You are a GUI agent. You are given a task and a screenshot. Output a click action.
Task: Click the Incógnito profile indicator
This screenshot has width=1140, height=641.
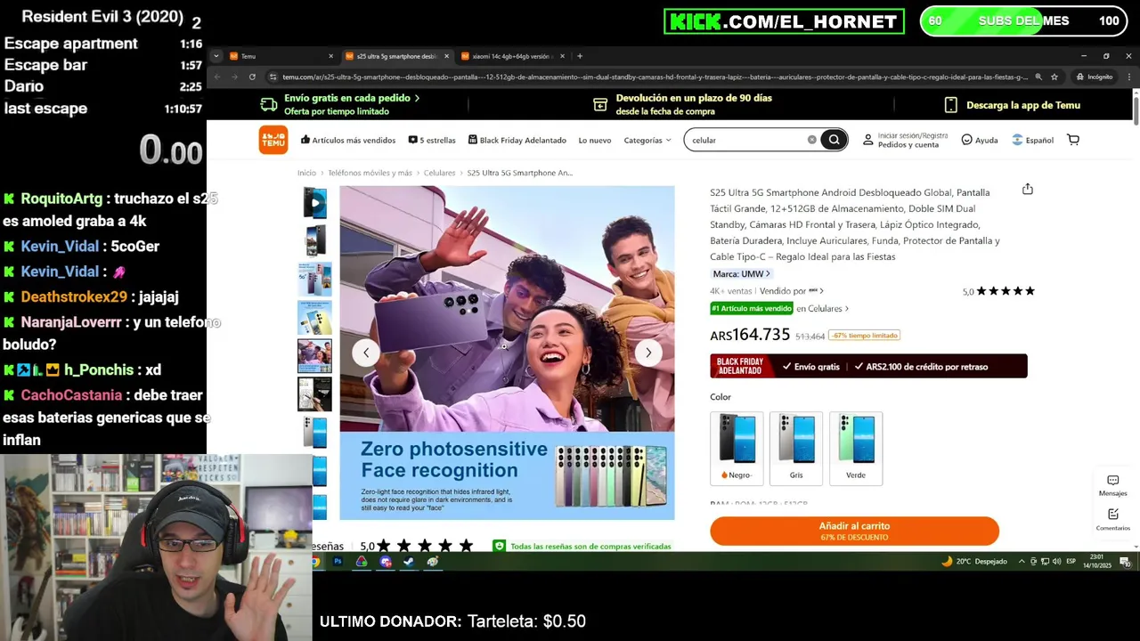pyautogui.click(x=1095, y=77)
